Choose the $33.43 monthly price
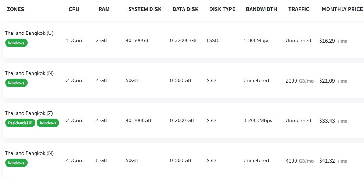This screenshot has width=364, height=178. [327, 121]
